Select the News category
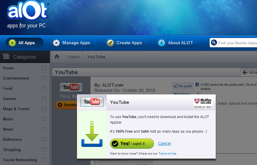 tap(25, 129)
